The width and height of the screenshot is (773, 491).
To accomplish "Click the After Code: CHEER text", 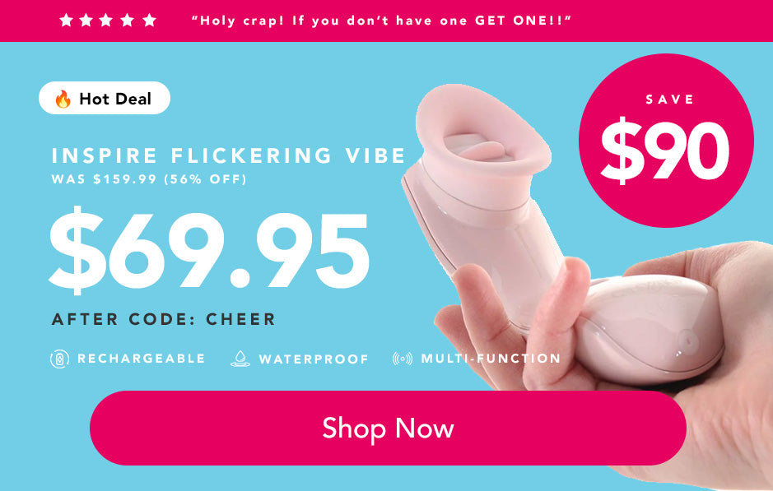I will [x=163, y=319].
